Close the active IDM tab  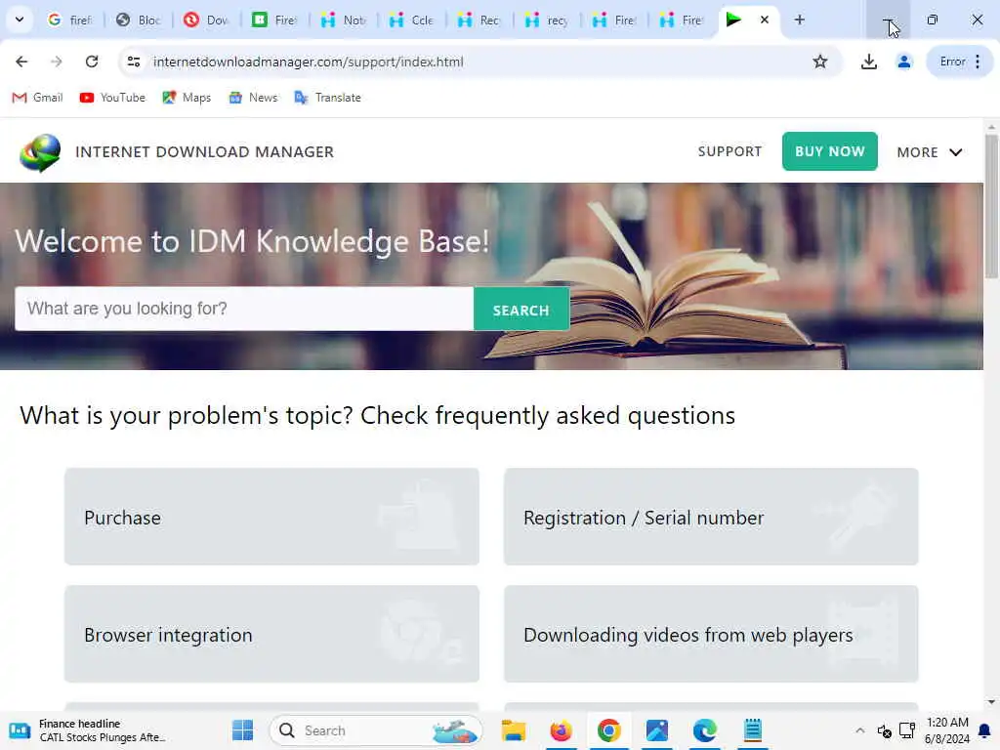point(764,20)
